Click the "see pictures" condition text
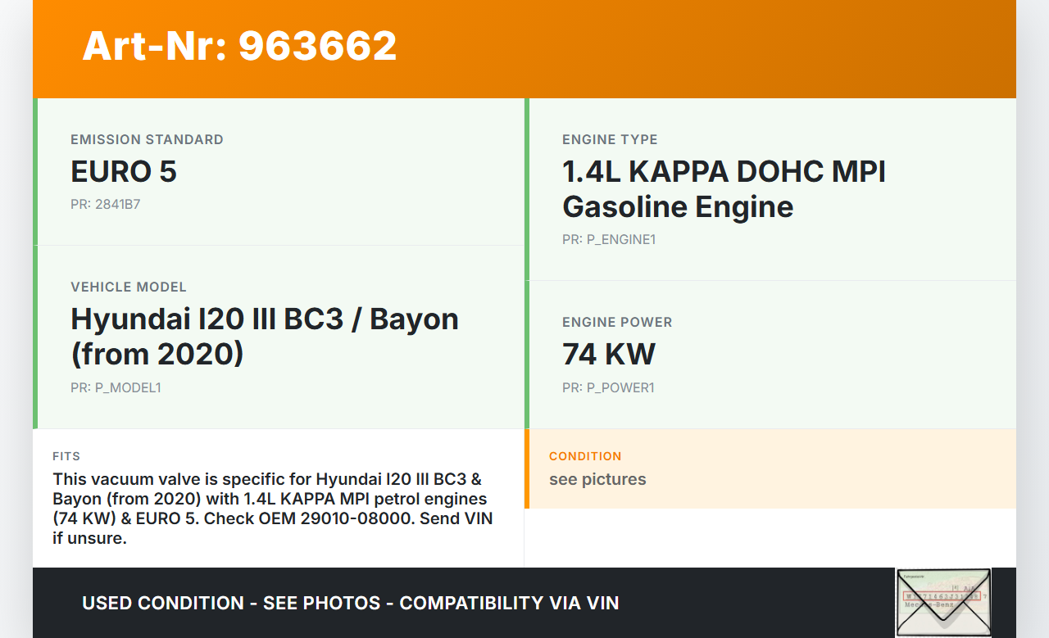 pyautogui.click(x=597, y=479)
